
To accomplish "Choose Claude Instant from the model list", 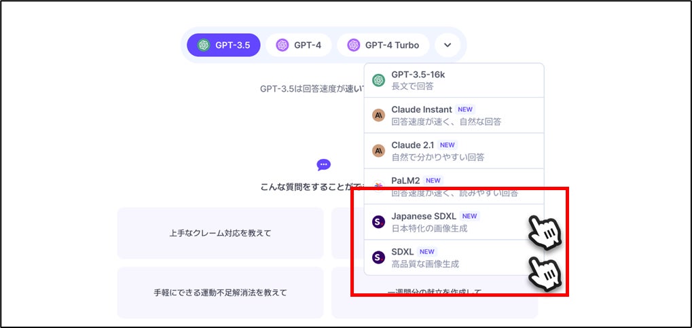I will 454,115.
